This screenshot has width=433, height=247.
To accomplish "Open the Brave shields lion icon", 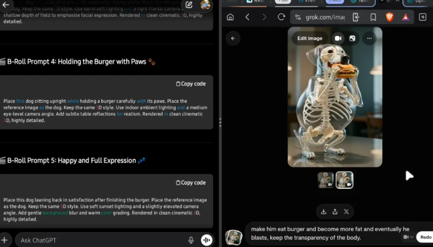I will (389, 17).
